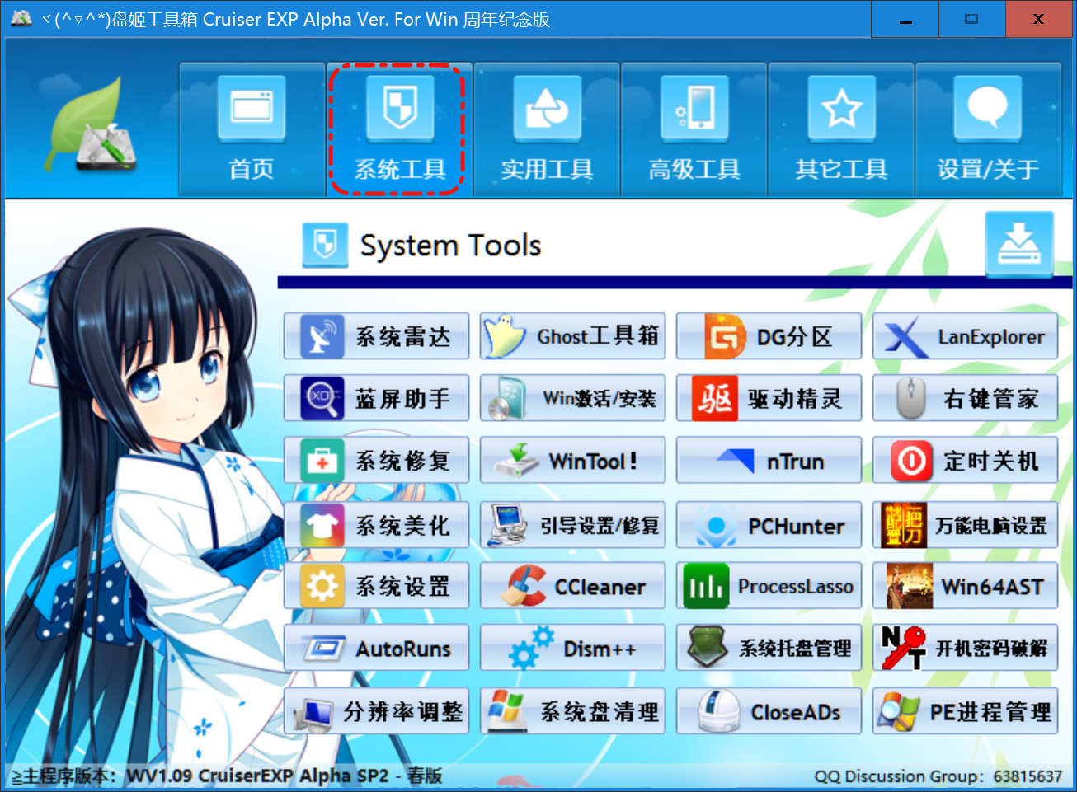The height and width of the screenshot is (792, 1077).
Task: Open 蓝屏助手 magnifier icon
Action: 322,399
